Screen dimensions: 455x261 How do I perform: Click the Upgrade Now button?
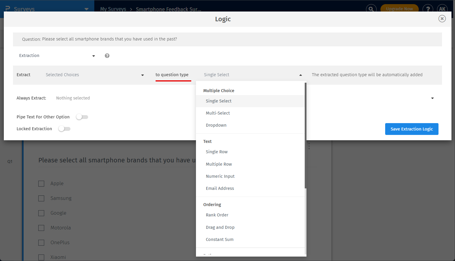click(x=399, y=9)
